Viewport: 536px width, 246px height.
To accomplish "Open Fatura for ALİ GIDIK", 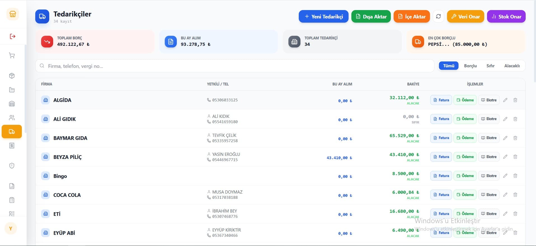I will (x=441, y=119).
